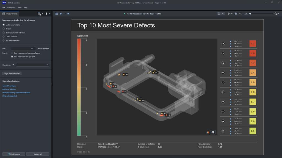
Task: Enable Last measurements across all parts
Action: (12, 53)
